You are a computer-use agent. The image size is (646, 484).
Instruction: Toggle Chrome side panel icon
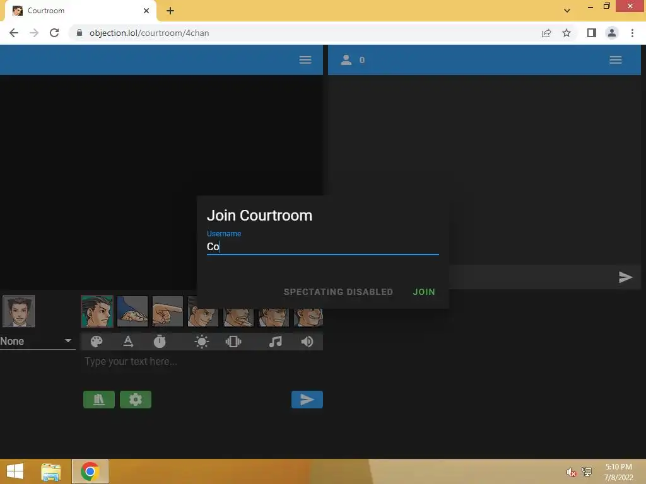pyautogui.click(x=592, y=33)
